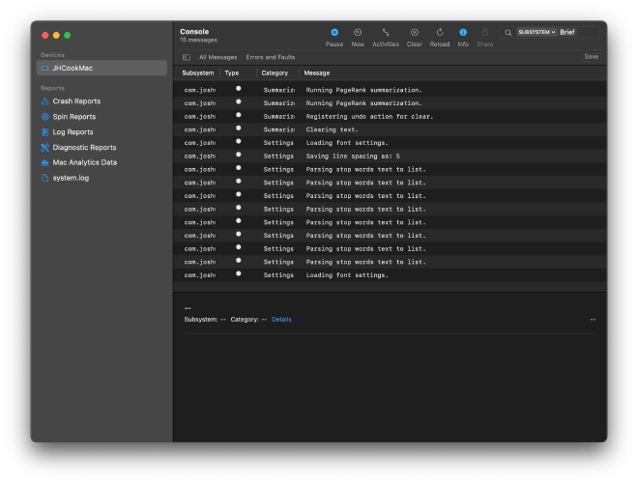Screen dimensions: 638x483
Task: Click the Diagnostic Reports tools icon
Action: 45,148
